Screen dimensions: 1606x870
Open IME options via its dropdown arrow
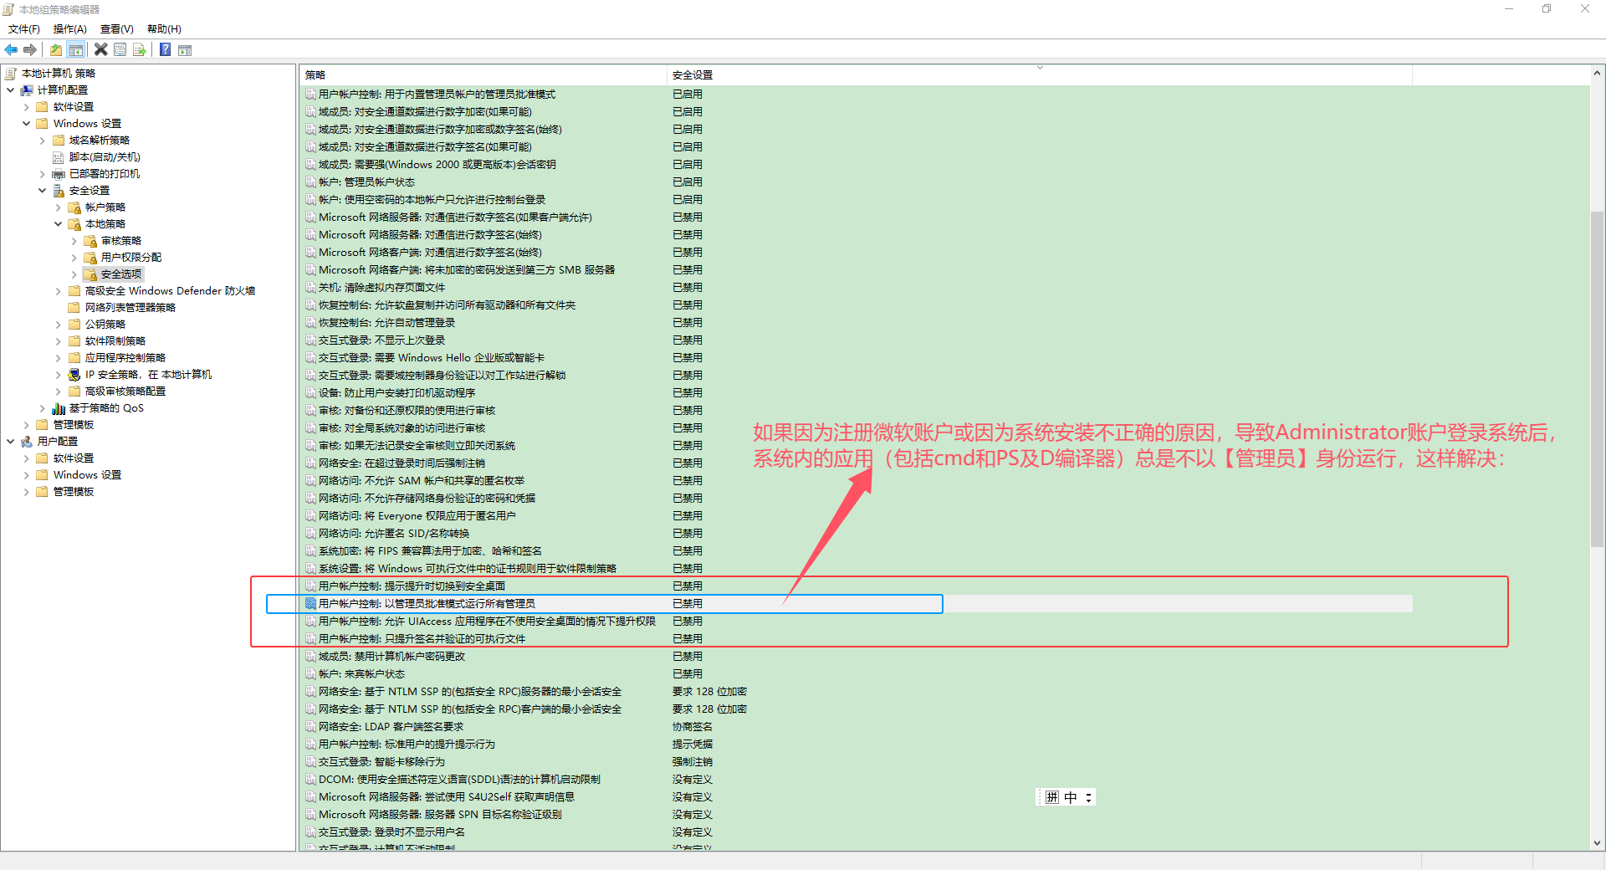[x=1087, y=800]
